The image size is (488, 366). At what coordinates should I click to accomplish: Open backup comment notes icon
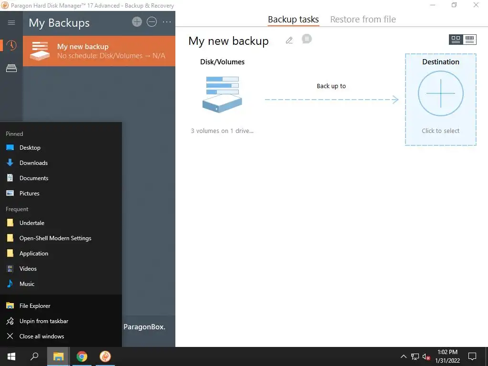pos(306,39)
